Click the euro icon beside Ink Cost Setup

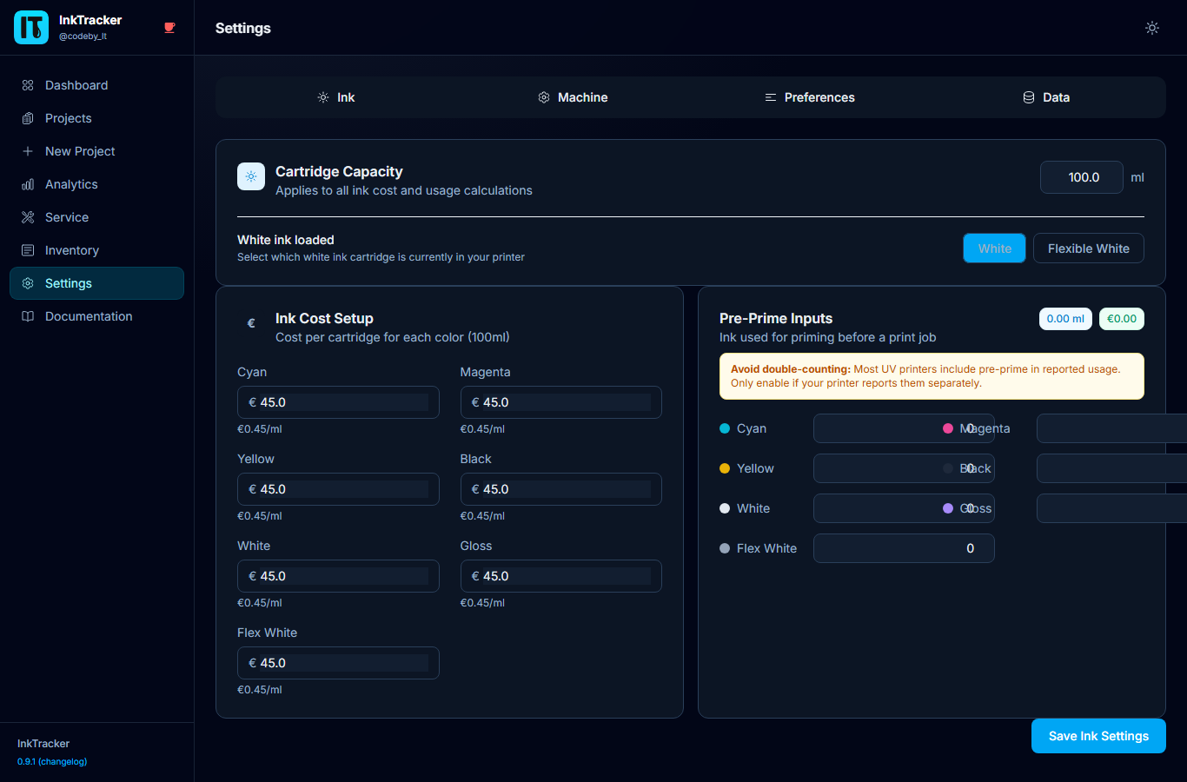click(251, 323)
